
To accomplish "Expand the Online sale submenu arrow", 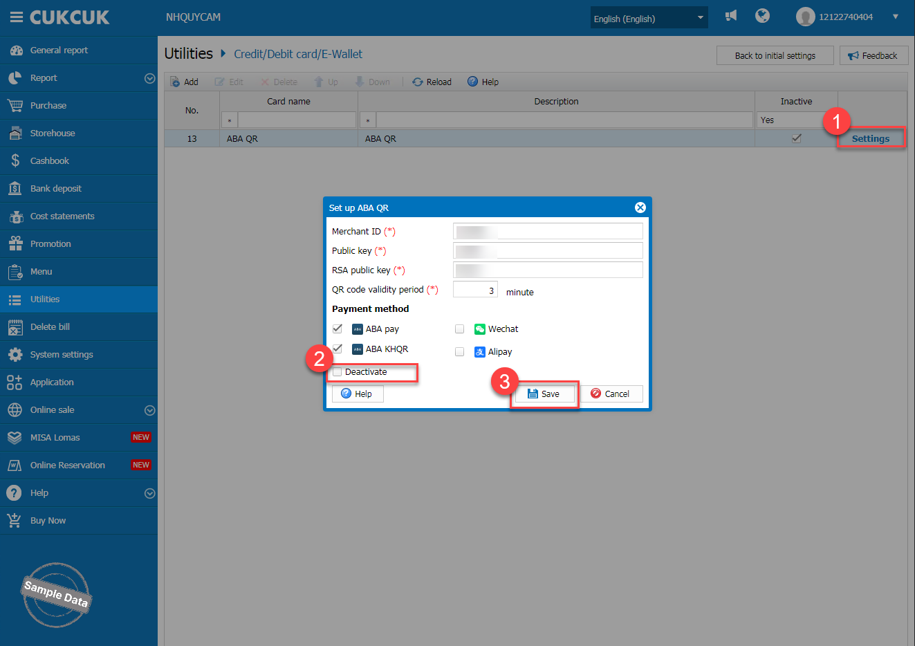I will tap(149, 410).
